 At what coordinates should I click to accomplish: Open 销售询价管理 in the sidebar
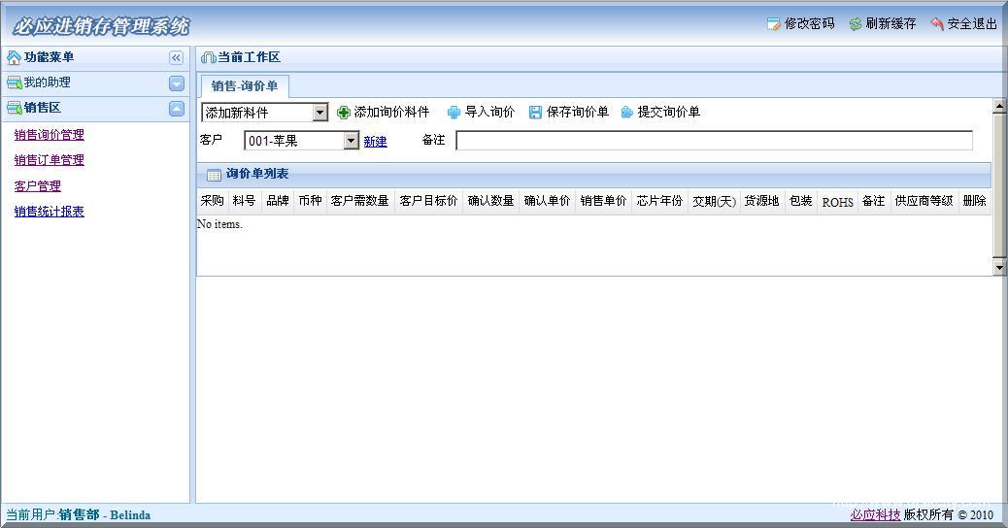pyautogui.click(x=50, y=135)
